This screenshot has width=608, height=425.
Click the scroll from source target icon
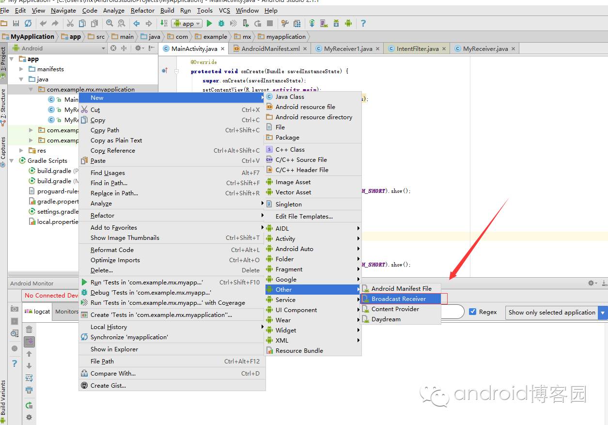pos(113,48)
